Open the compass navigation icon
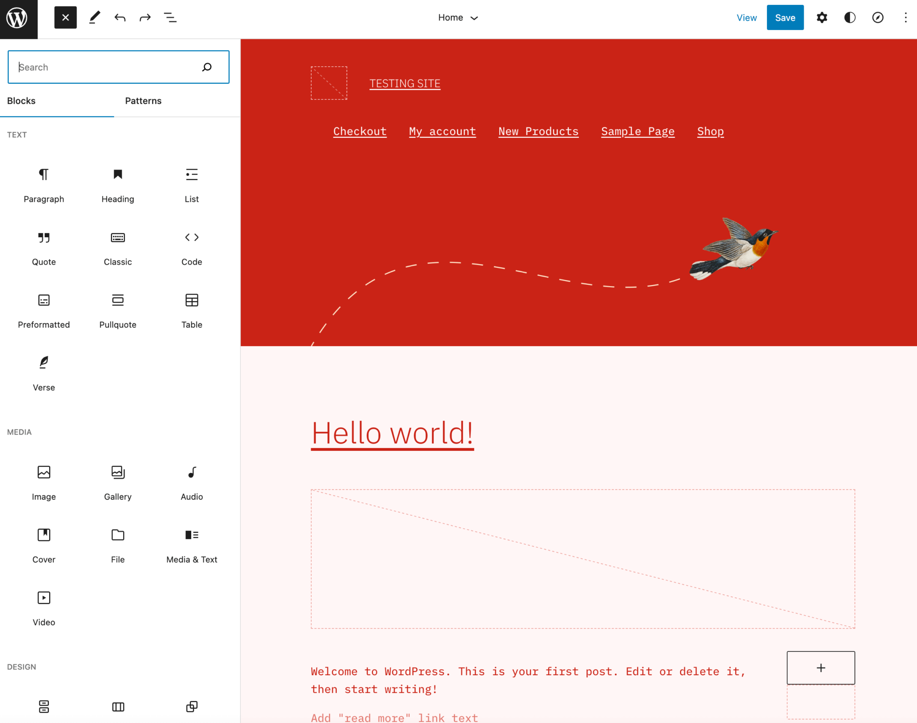This screenshot has width=917, height=723. tap(878, 17)
